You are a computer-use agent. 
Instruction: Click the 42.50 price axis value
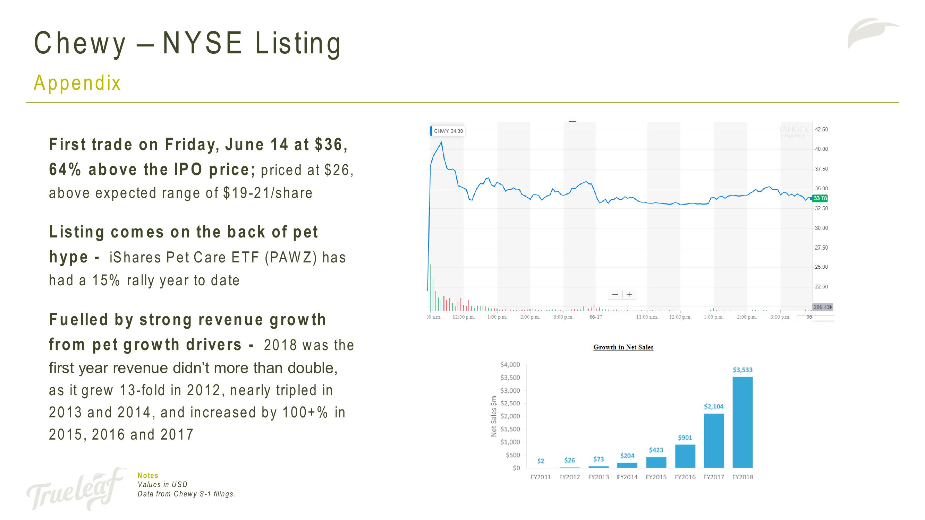[821, 130]
